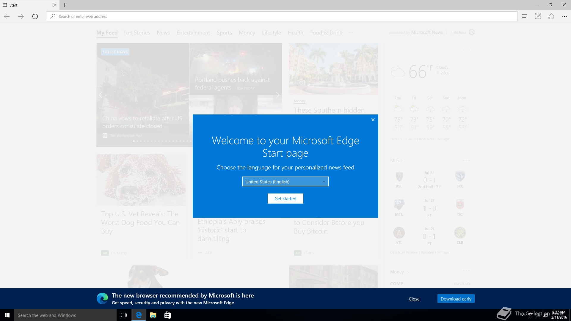Select the COMP NASDAQ index row
571x321 pixels.
(430, 284)
